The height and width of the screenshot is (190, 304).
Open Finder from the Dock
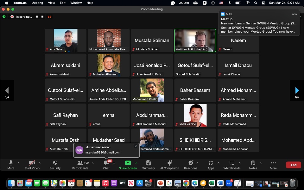tap(11, 183)
